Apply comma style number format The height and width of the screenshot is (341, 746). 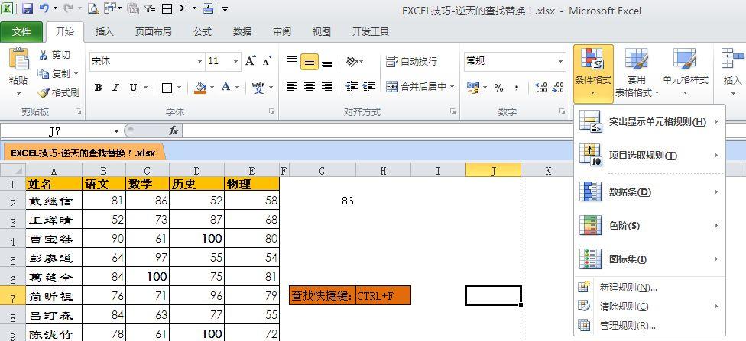[516, 88]
